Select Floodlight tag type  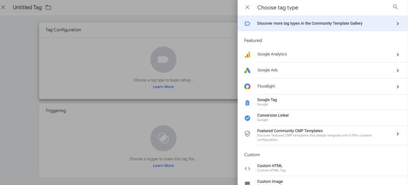[323, 87]
